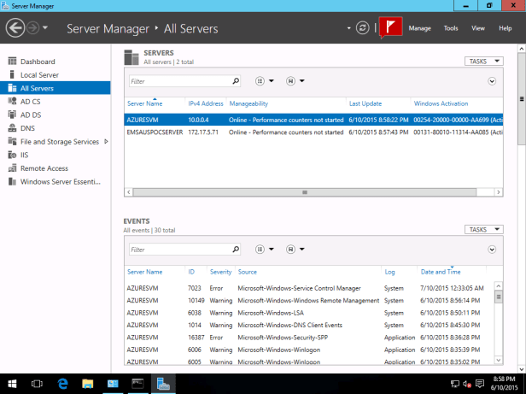Open Servers TASKS dropdown
This screenshot has height=394, width=526.
click(484, 62)
